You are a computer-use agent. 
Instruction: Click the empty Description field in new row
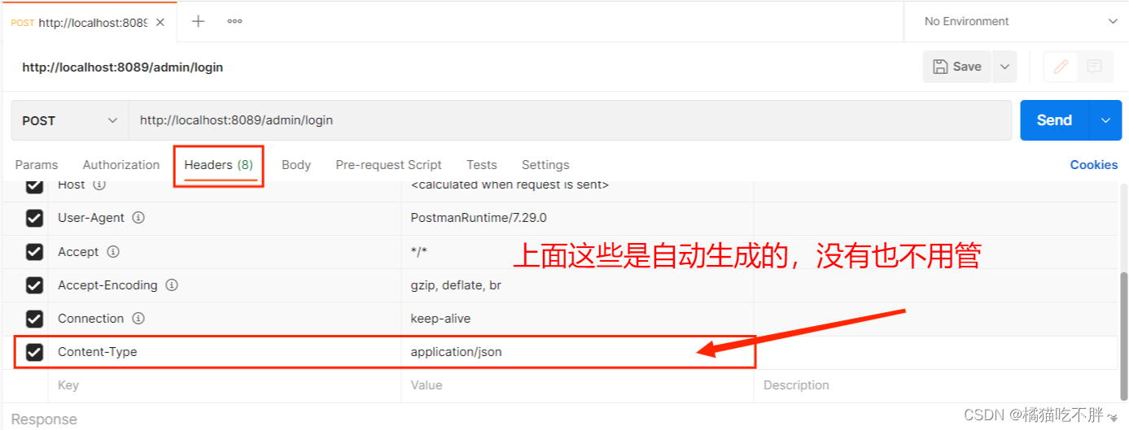coord(936,385)
